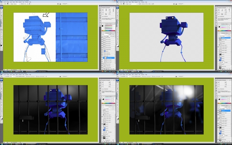
Task: Click red slider in sketch window Color panel
Action: point(109,26)
